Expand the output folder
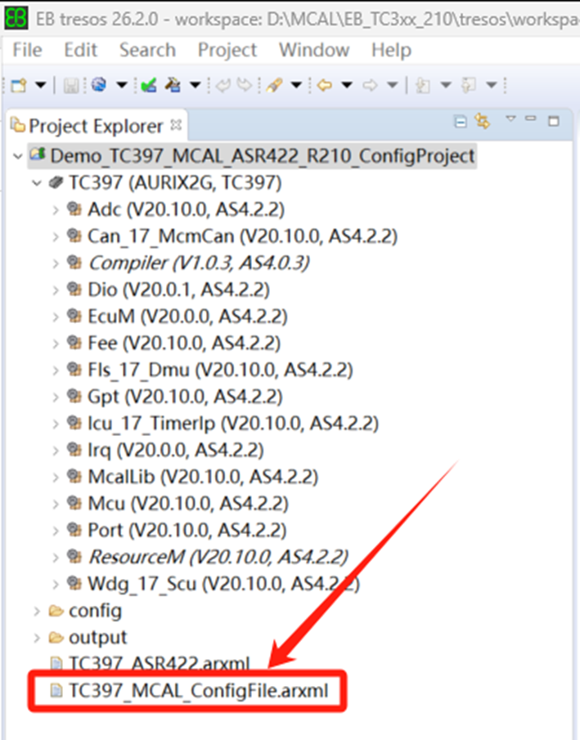The width and height of the screenshot is (580, 740). (37, 638)
